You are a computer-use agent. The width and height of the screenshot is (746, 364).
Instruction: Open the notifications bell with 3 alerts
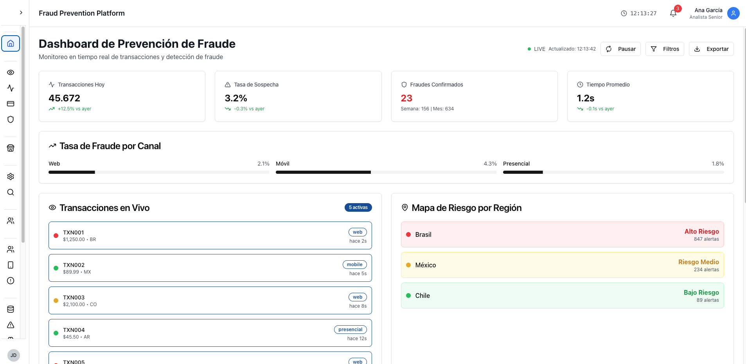pyautogui.click(x=673, y=13)
